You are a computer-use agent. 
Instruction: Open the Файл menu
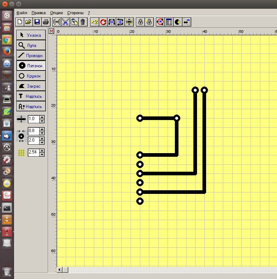[22, 13]
